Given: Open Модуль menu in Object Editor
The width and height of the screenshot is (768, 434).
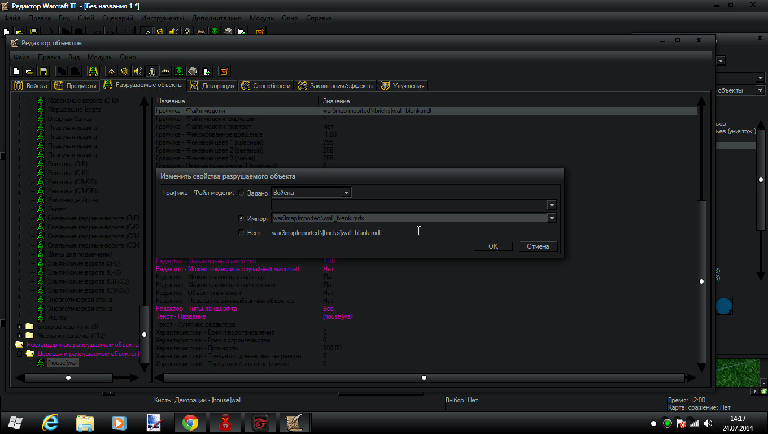Looking at the screenshot, I should [99, 57].
